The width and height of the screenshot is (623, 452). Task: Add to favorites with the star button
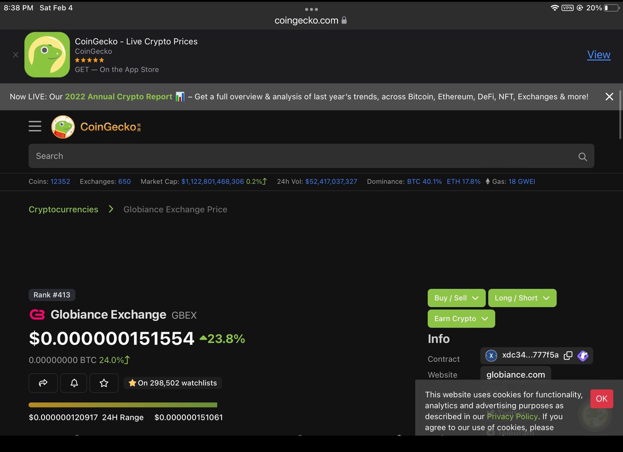[104, 383]
